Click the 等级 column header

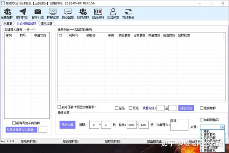111,35
